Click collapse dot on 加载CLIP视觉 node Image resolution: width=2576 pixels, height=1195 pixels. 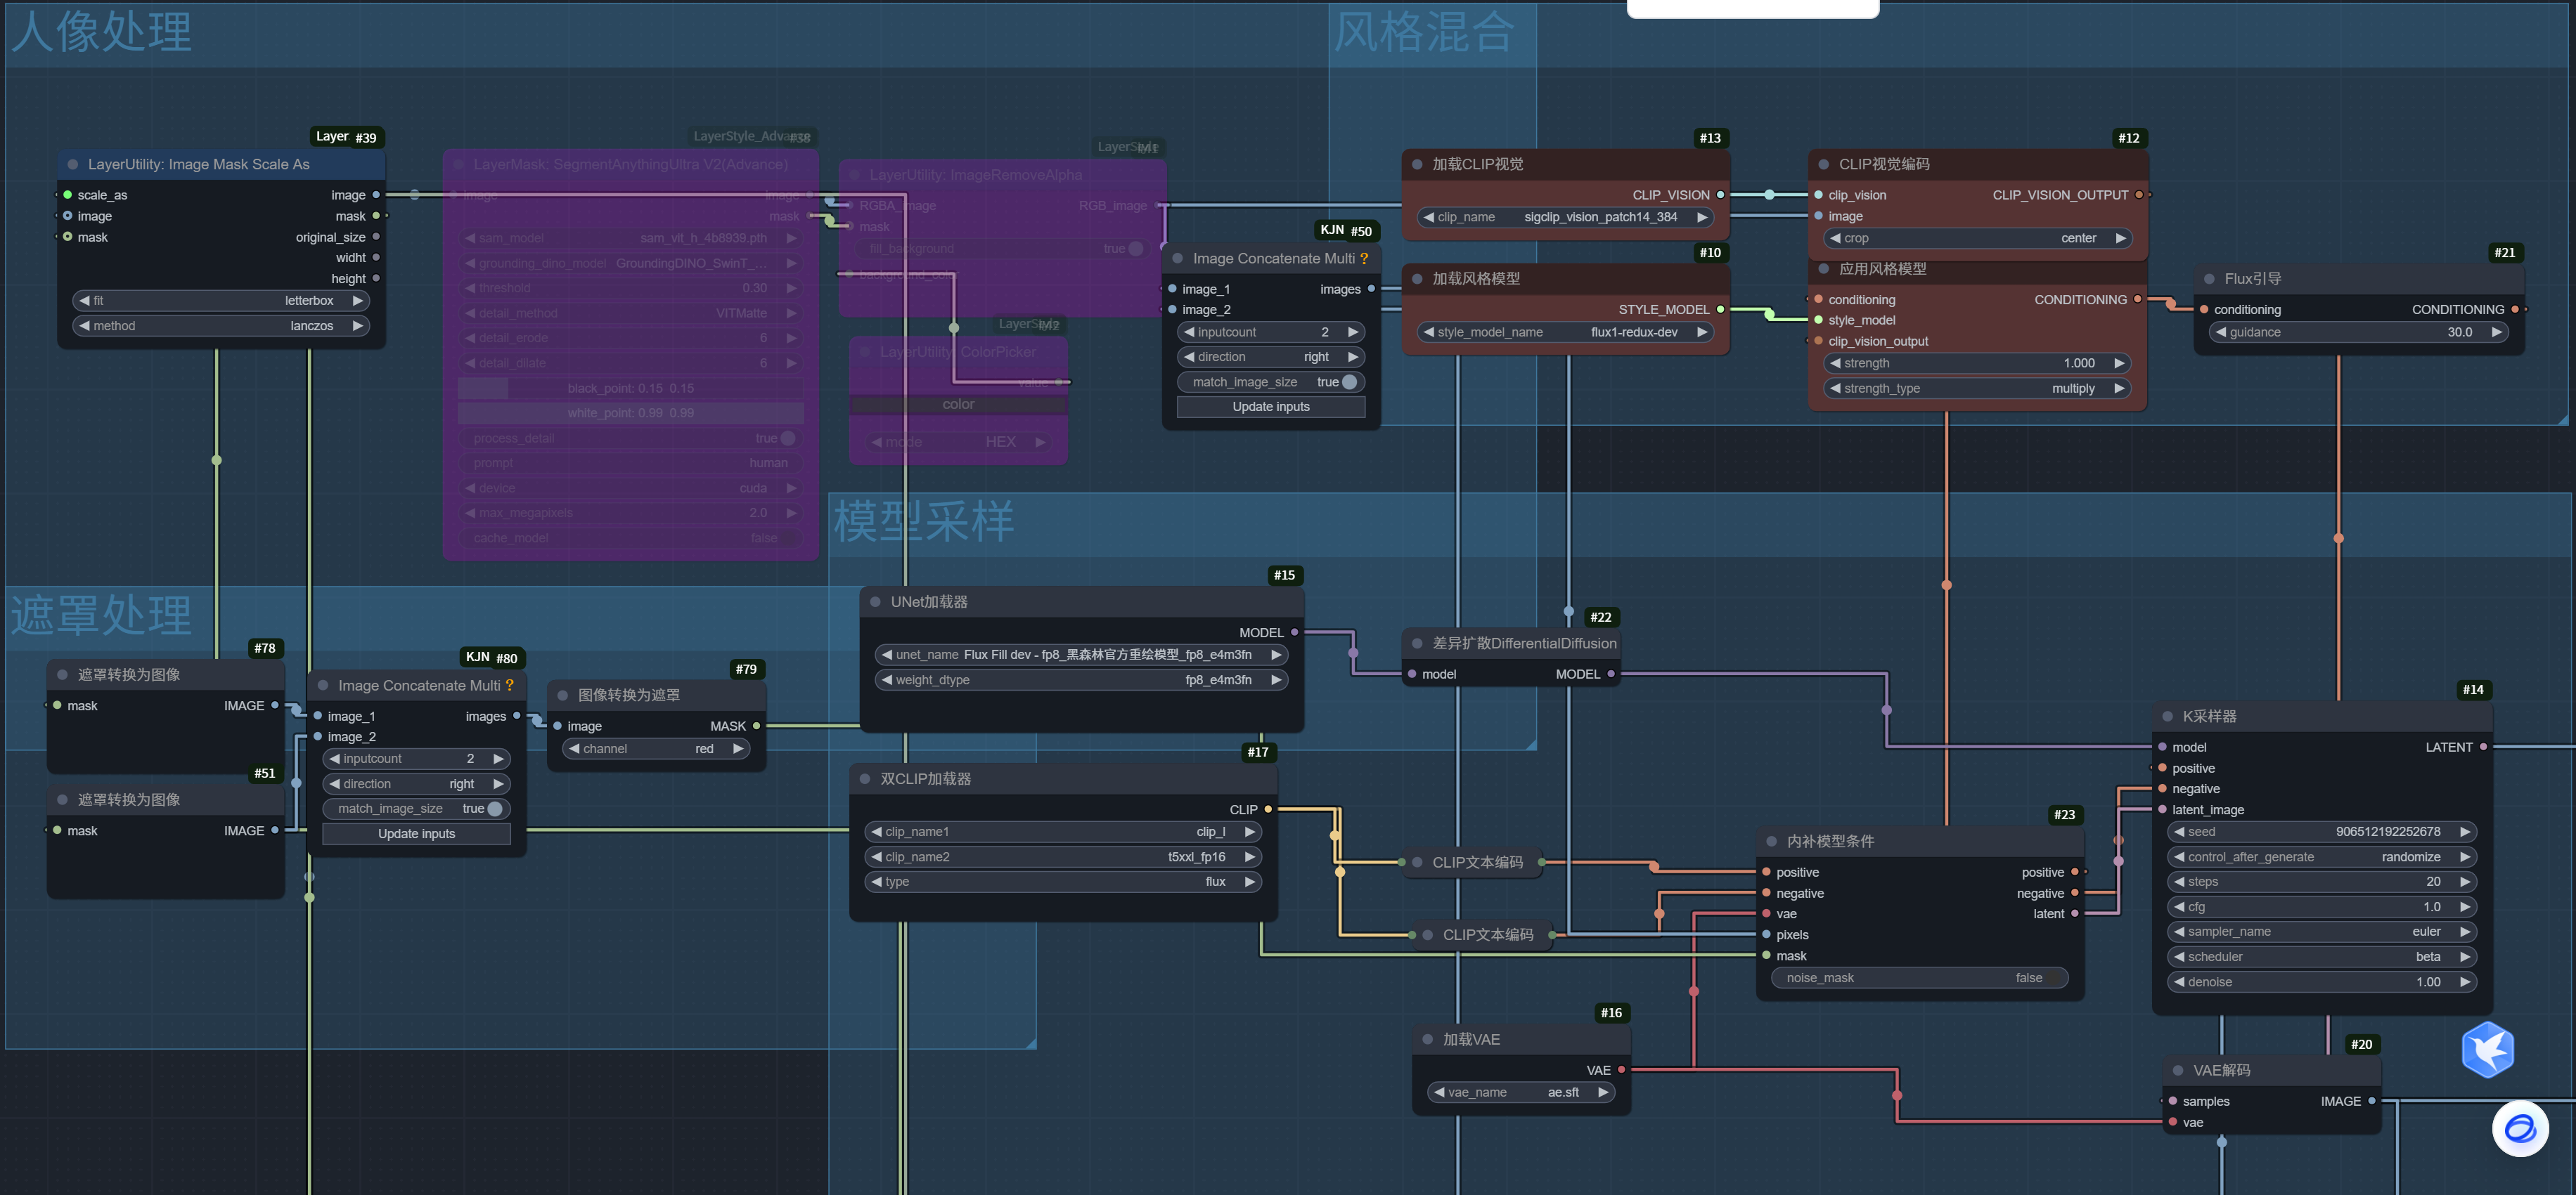(x=1417, y=165)
